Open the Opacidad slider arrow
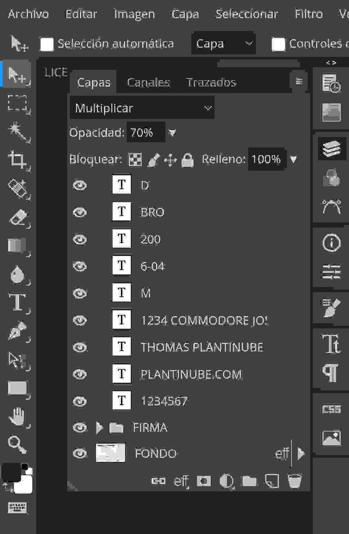 pyautogui.click(x=172, y=133)
